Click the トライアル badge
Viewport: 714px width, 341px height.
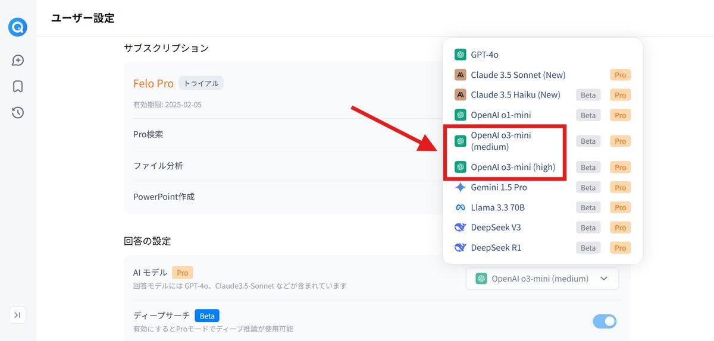click(201, 83)
